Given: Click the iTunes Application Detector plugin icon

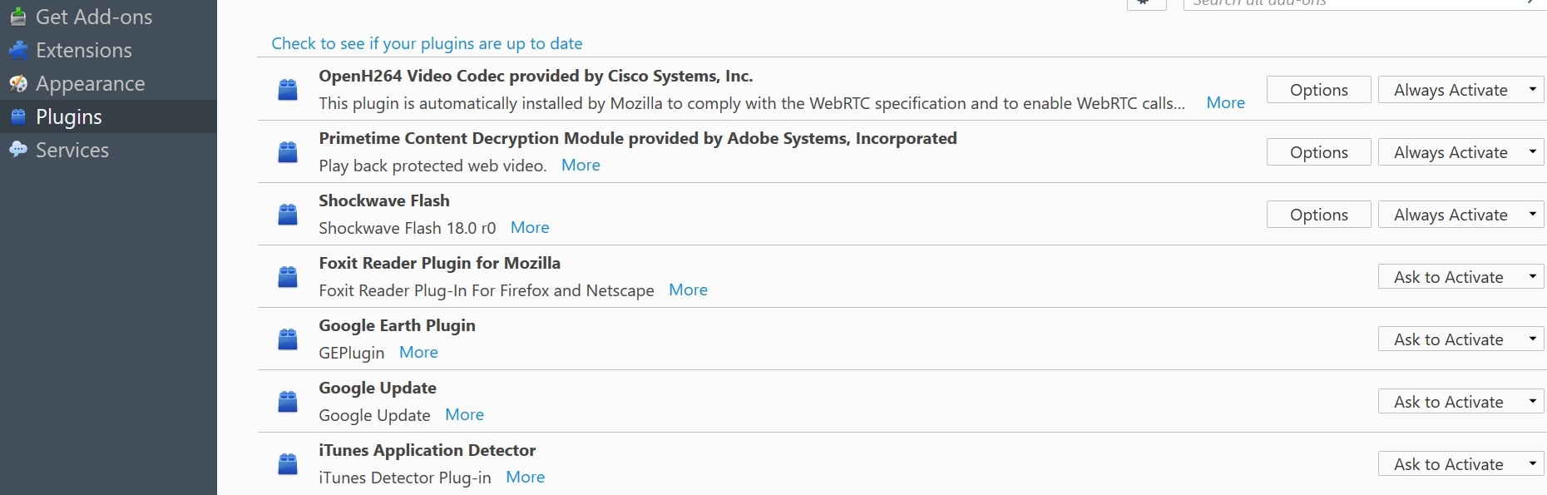Looking at the screenshot, I should pos(288,463).
